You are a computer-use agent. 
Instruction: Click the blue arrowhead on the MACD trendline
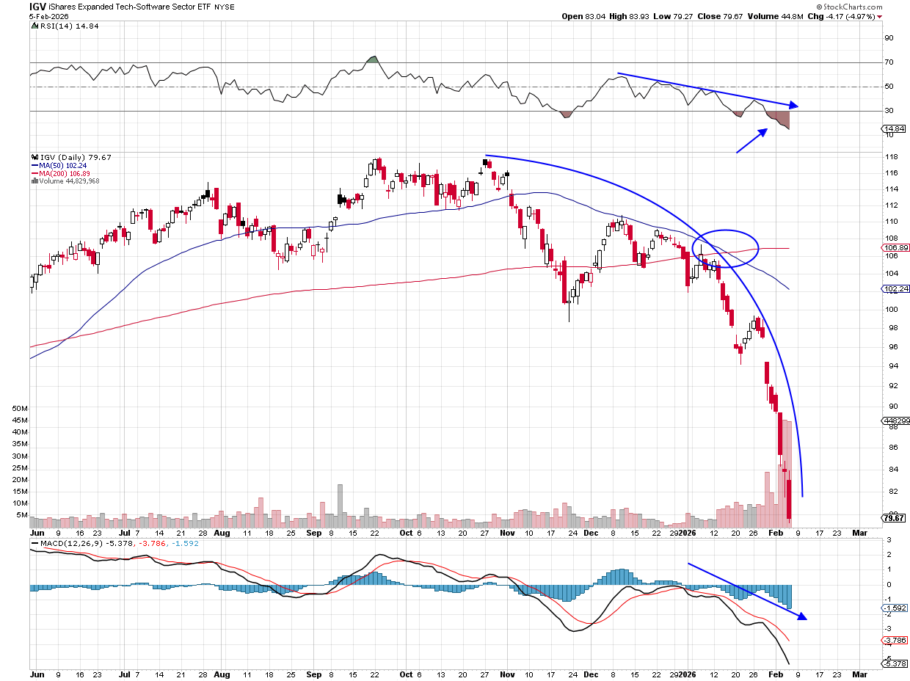point(801,616)
